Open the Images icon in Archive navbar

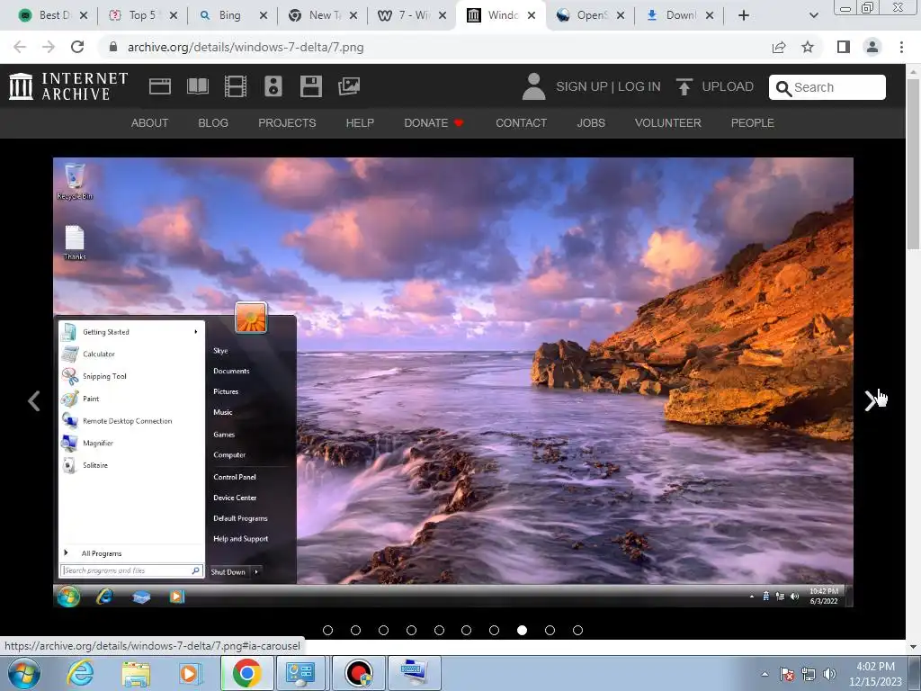coord(349,86)
